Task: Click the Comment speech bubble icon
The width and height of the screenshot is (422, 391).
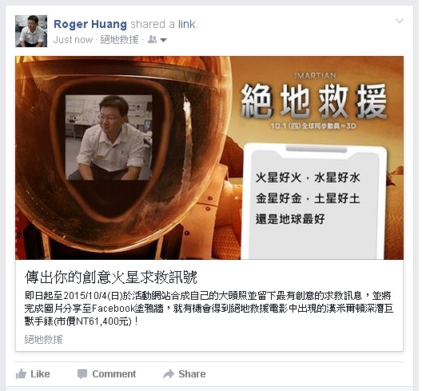Action: (x=82, y=374)
